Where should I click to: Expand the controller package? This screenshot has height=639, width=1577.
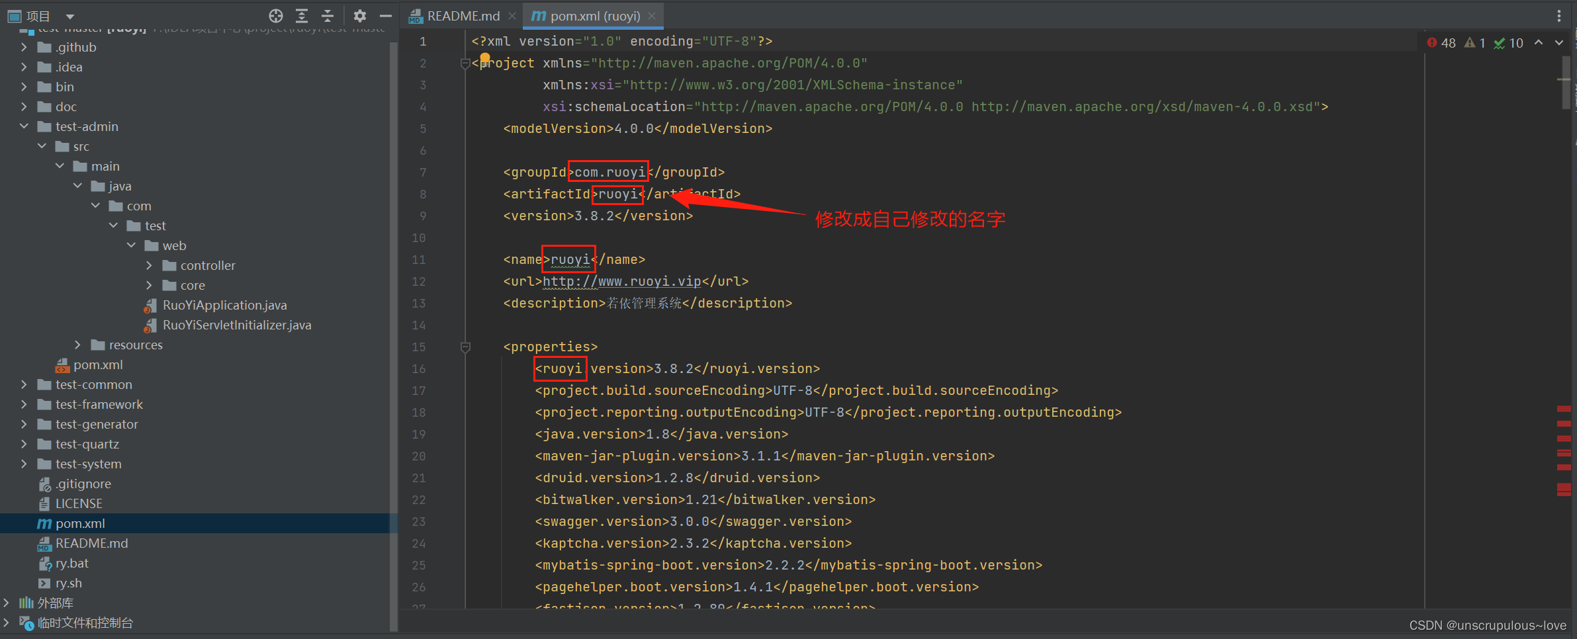click(x=150, y=265)
